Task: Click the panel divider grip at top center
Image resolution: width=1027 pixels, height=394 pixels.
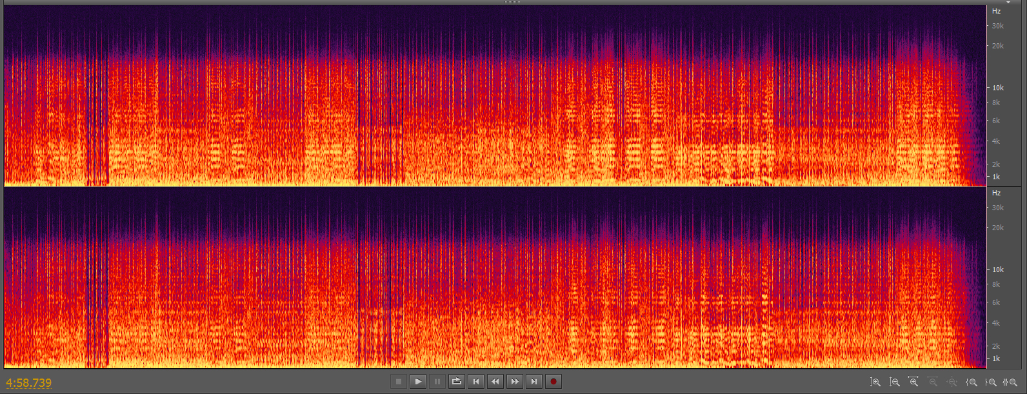Action: click(512, 3)
